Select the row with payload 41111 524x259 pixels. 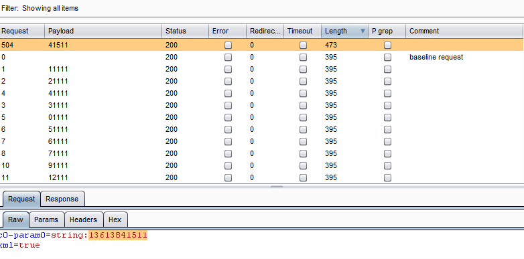click(261, 93)
